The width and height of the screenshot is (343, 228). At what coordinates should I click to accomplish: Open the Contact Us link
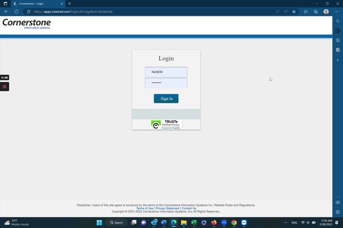tap(189, 208)
